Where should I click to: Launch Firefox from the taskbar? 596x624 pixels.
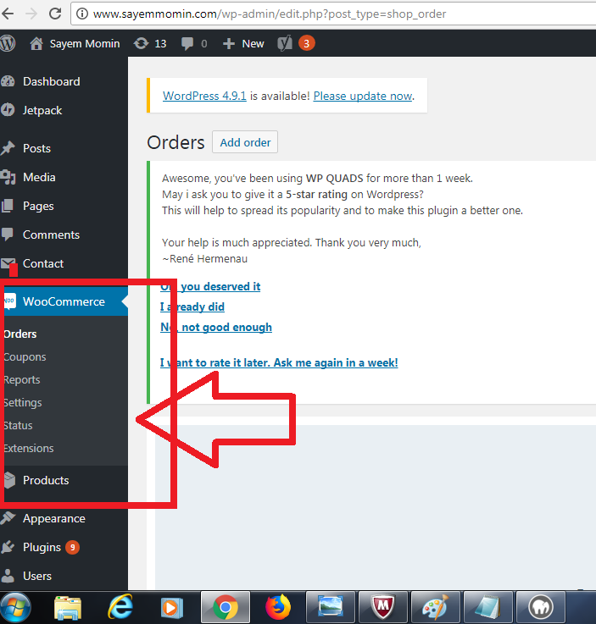(x=278, y=608)
